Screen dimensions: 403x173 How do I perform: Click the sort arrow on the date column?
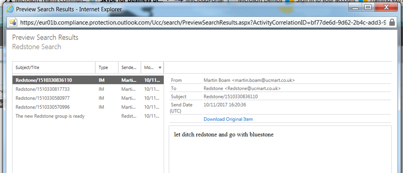160,68
